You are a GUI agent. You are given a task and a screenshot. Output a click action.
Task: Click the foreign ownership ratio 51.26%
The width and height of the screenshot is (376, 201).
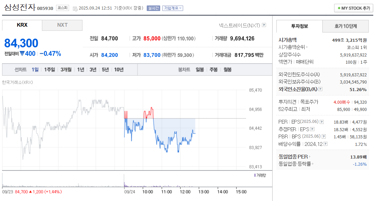click(358, 89)
